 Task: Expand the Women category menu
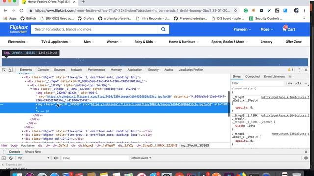click(x=114, y=42)
